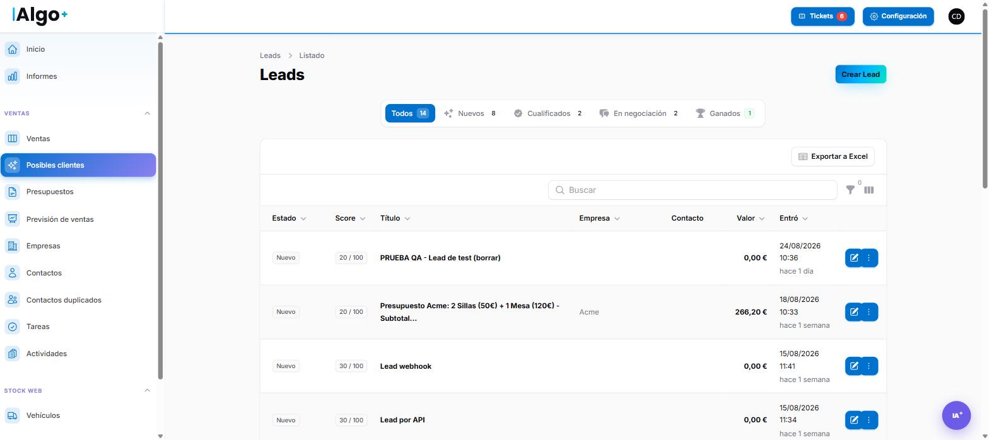989x440 pixels.
Task: Sort by the Título column
Action: (x=395, y=218)
